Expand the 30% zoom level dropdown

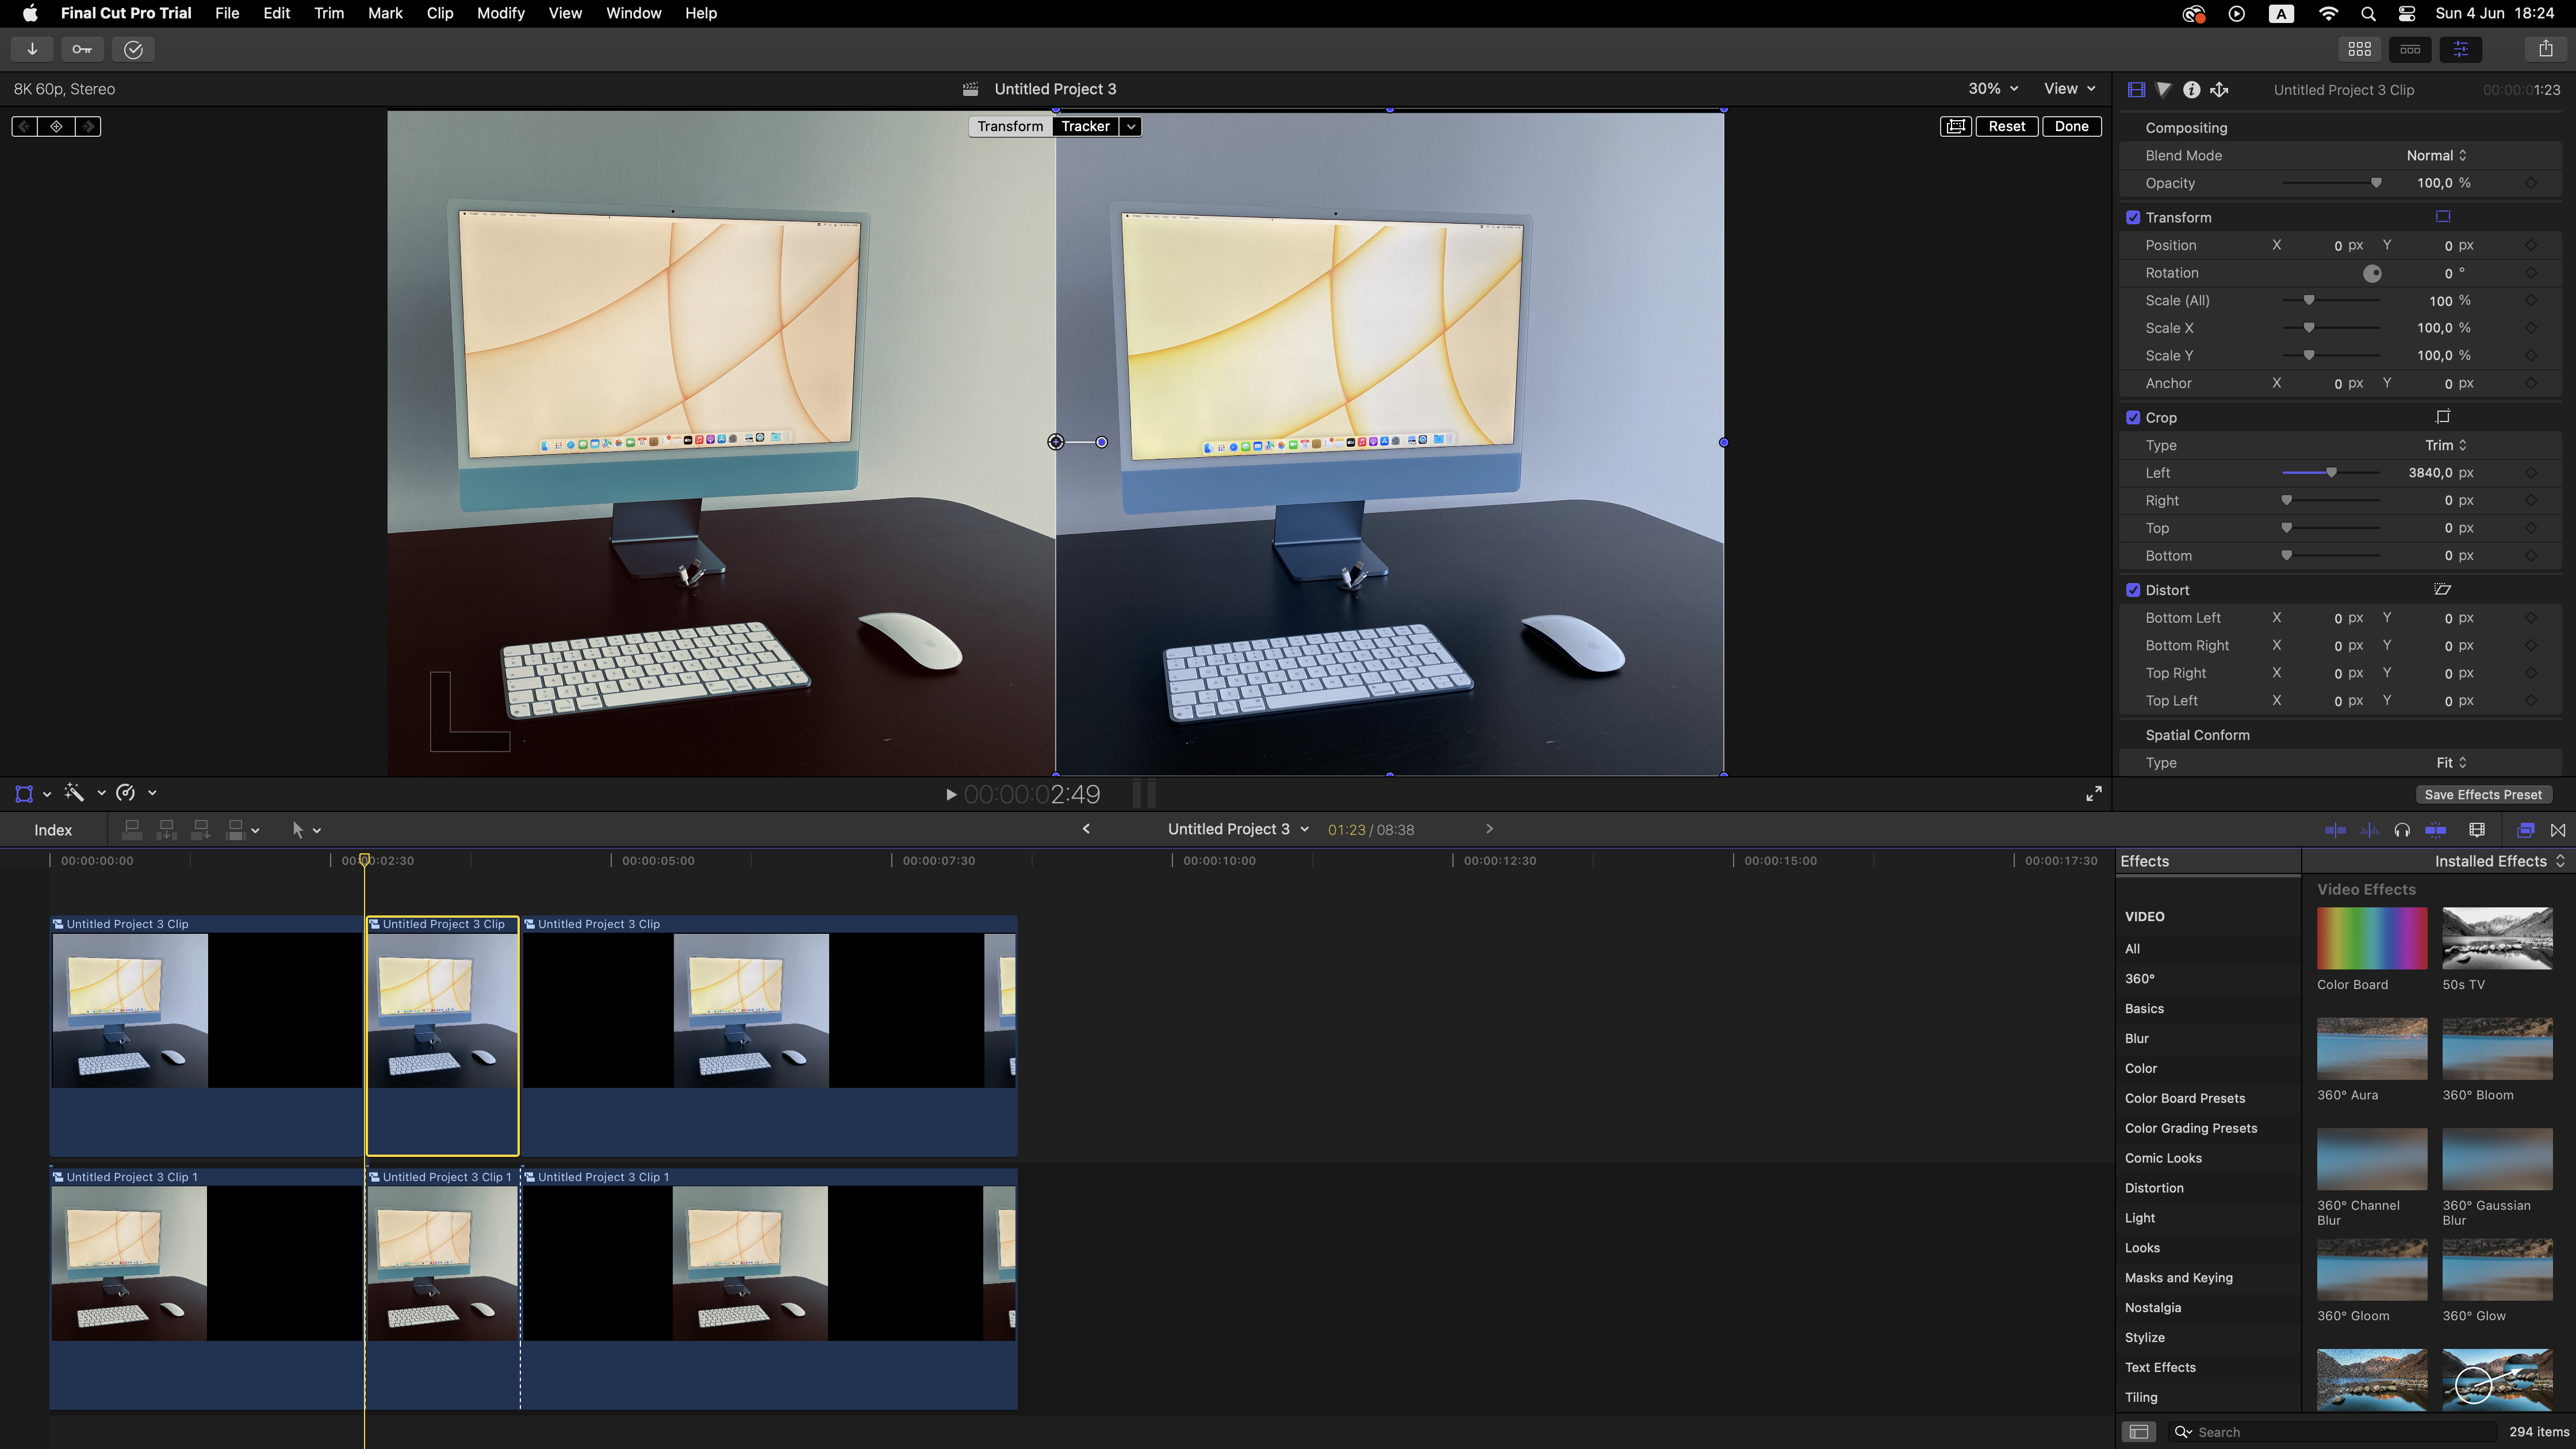(x=1992, y=89)
